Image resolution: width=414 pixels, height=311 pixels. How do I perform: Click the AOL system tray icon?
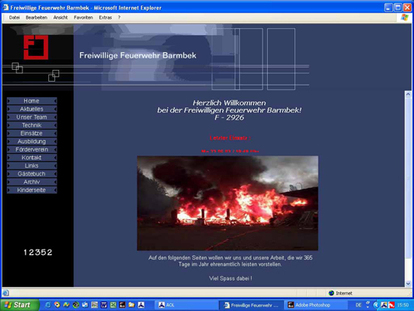click(384, 306)
